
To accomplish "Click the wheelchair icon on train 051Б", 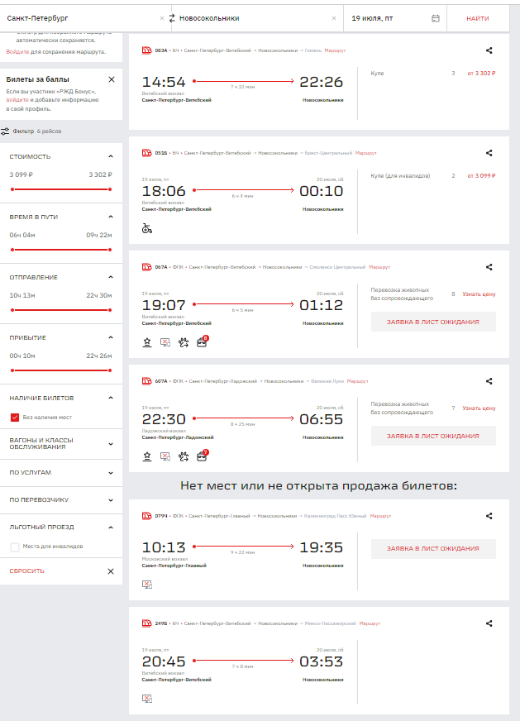I will point(147,229).
